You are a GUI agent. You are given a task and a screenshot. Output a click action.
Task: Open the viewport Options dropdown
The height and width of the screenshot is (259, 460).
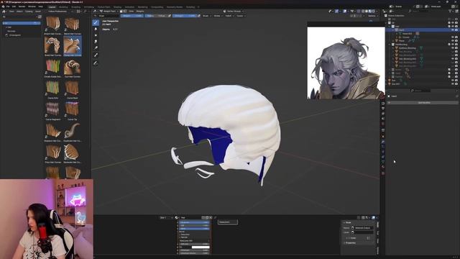tap(372, 16)
